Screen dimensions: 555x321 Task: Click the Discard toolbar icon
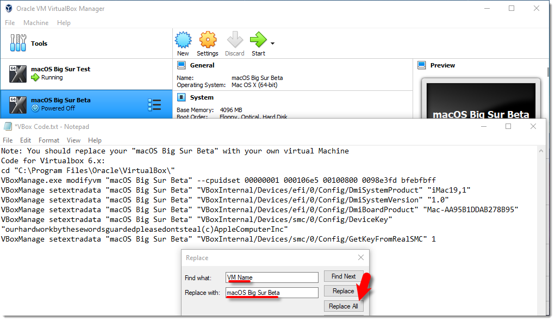tap(235, 40)
